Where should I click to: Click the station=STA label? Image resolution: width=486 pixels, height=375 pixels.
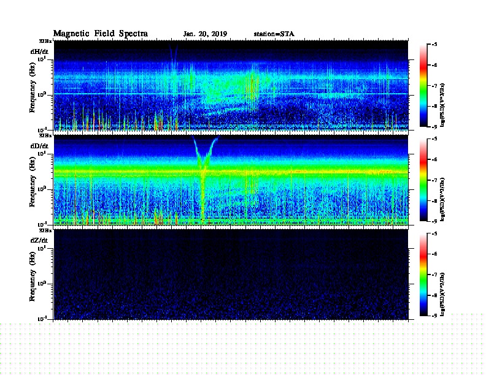click(x=274, y=34)
